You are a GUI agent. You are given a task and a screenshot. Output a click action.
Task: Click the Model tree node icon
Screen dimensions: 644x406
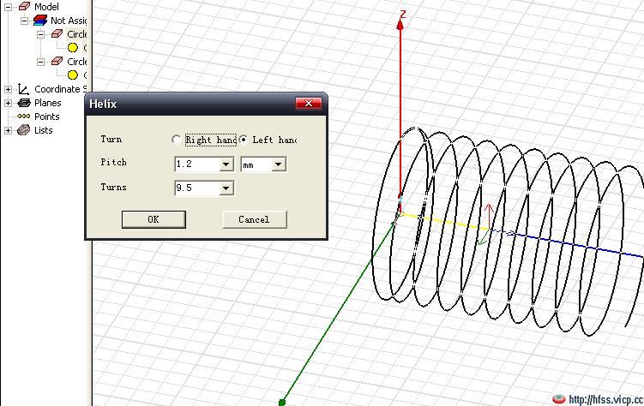[24, 7]
